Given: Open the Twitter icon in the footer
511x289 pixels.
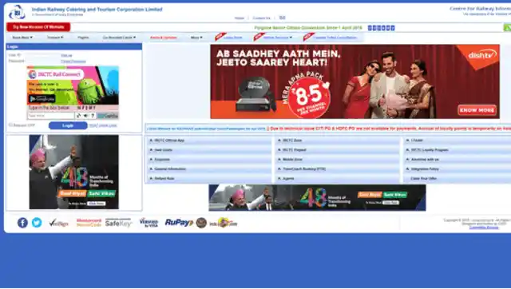Looking at the screenshot, I should point(37,223).
